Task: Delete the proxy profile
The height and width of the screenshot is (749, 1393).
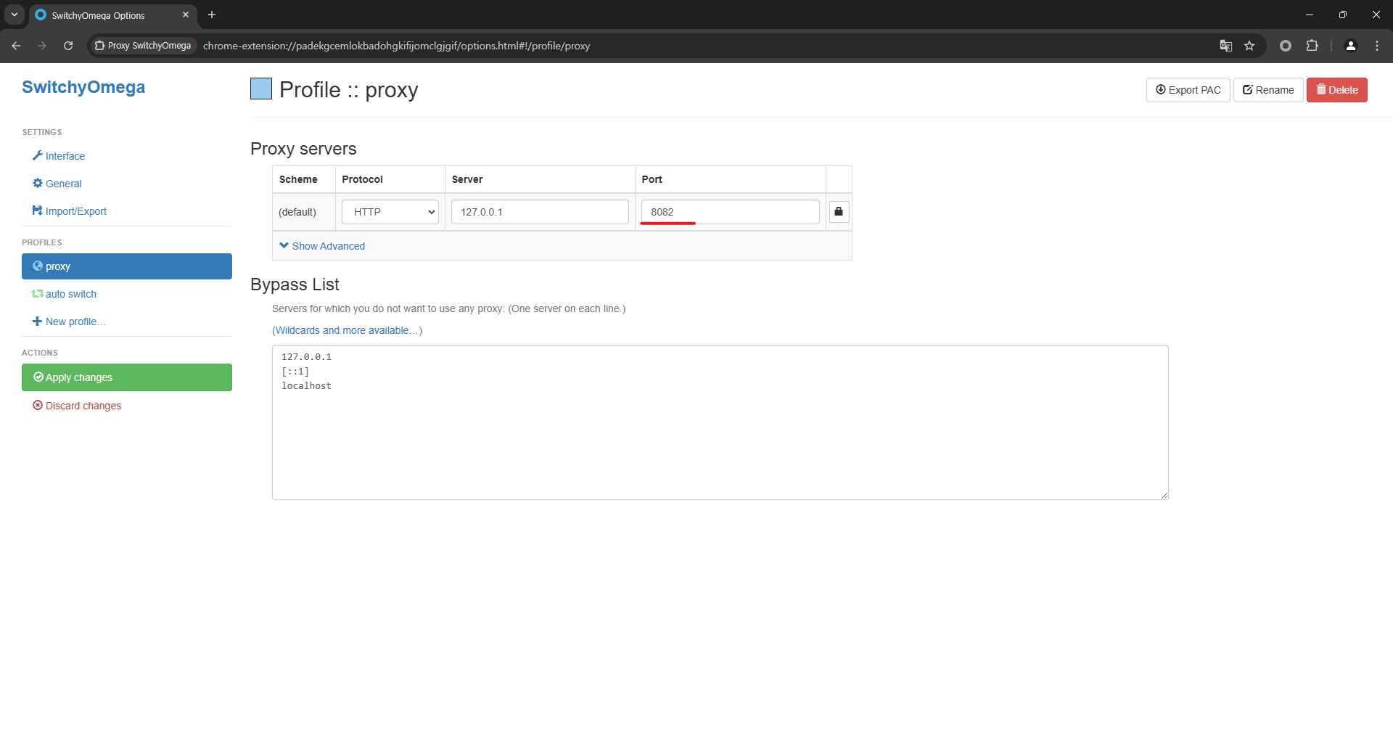Action: pyautogui.click(x=1337, y=90)
